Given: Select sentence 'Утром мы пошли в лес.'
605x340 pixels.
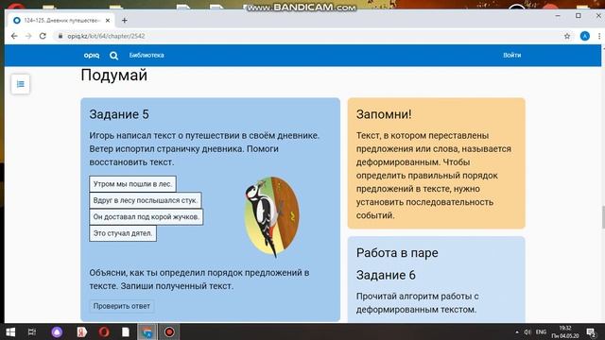Looking at the screenshot, I should [132, 184].
